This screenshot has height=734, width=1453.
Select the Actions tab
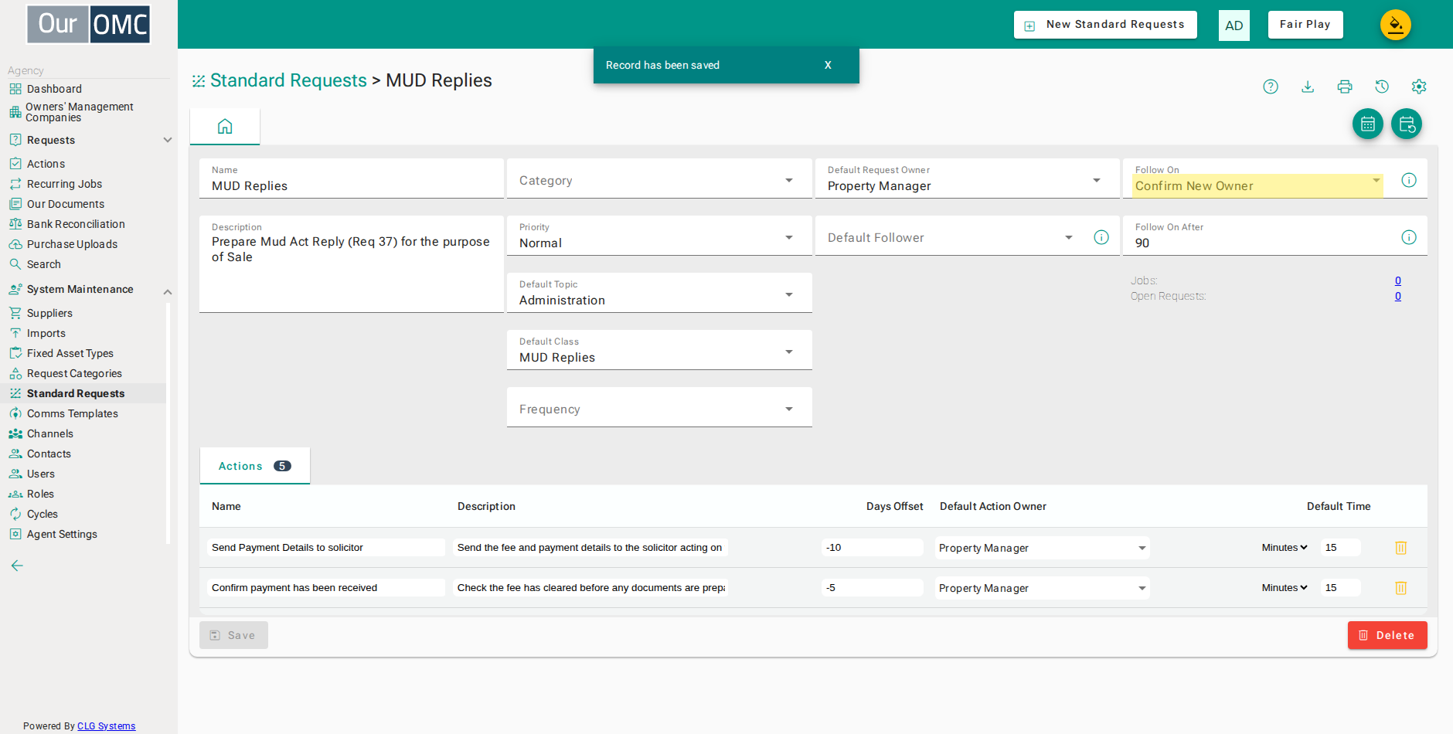click(x=255, y=466)
